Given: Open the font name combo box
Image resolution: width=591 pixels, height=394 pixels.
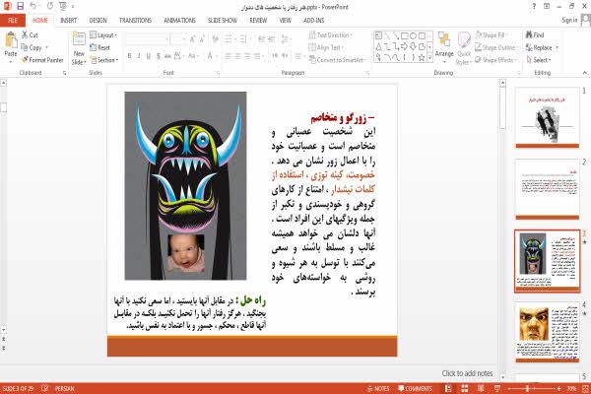Looking at the screenshot, I should tap(147, 39).
